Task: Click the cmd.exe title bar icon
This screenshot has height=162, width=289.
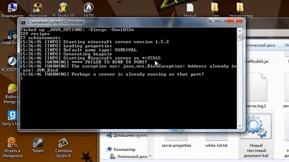Action: click(23, 22)
